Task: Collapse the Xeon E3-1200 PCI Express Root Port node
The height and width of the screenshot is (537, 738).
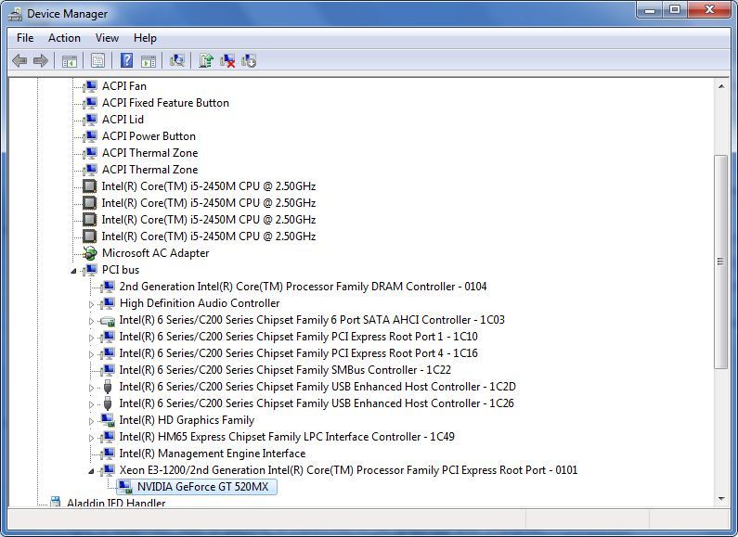Action: pos(91,471)
